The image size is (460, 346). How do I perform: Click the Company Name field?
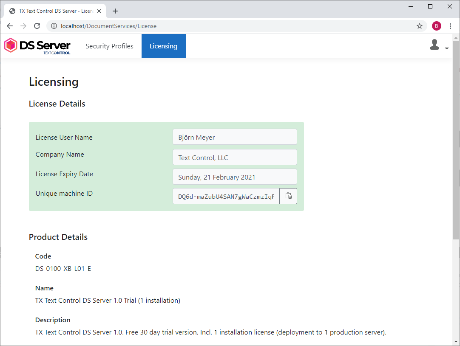pos(235,158)
